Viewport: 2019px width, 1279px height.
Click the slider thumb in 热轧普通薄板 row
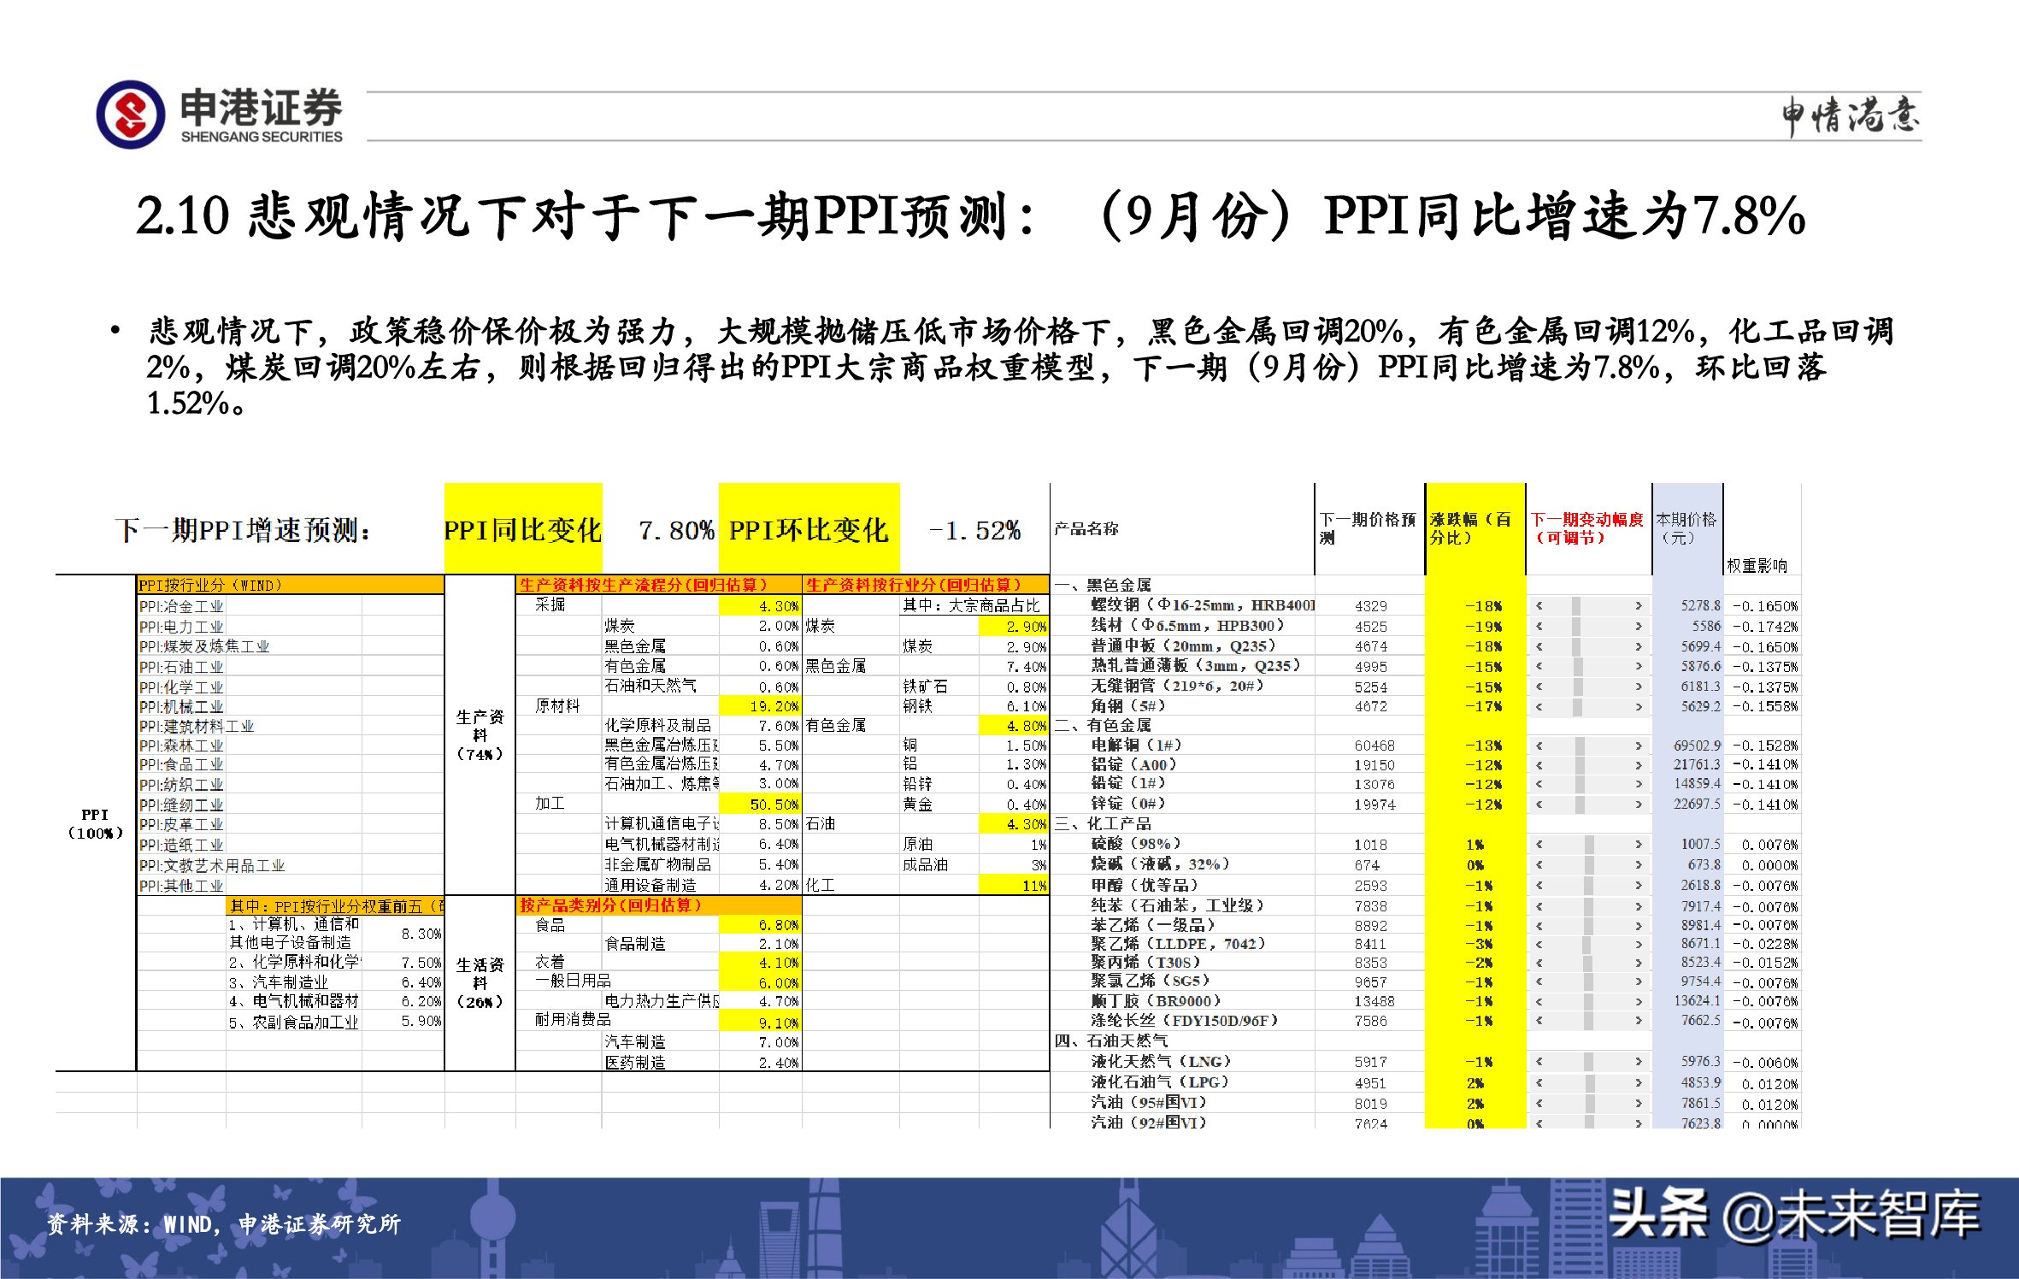[1577, 666]
